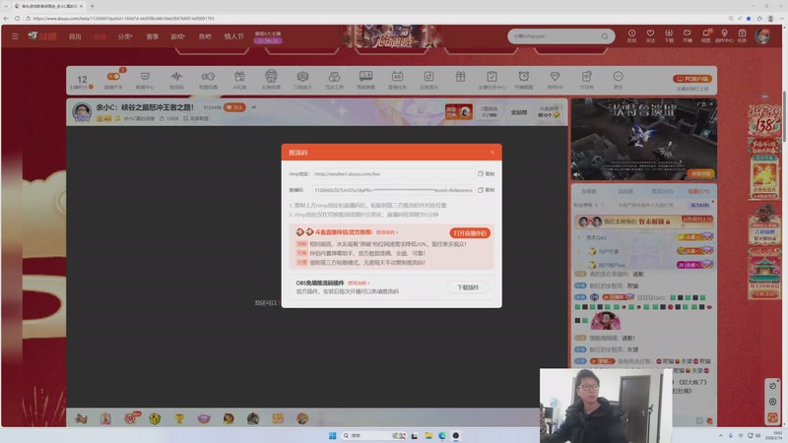Open the 游戏 dropdown in navigation
This screenshot has height=443, width=788.
[177, 36]
